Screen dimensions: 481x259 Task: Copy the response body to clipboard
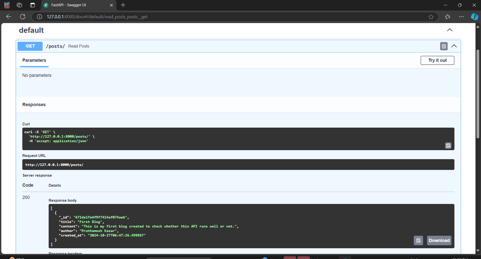pos(418,240)
